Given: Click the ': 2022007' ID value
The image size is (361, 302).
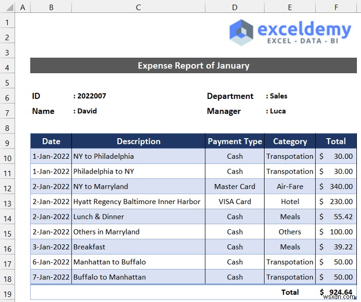Looking at the screenshot, I should (90, 96).
